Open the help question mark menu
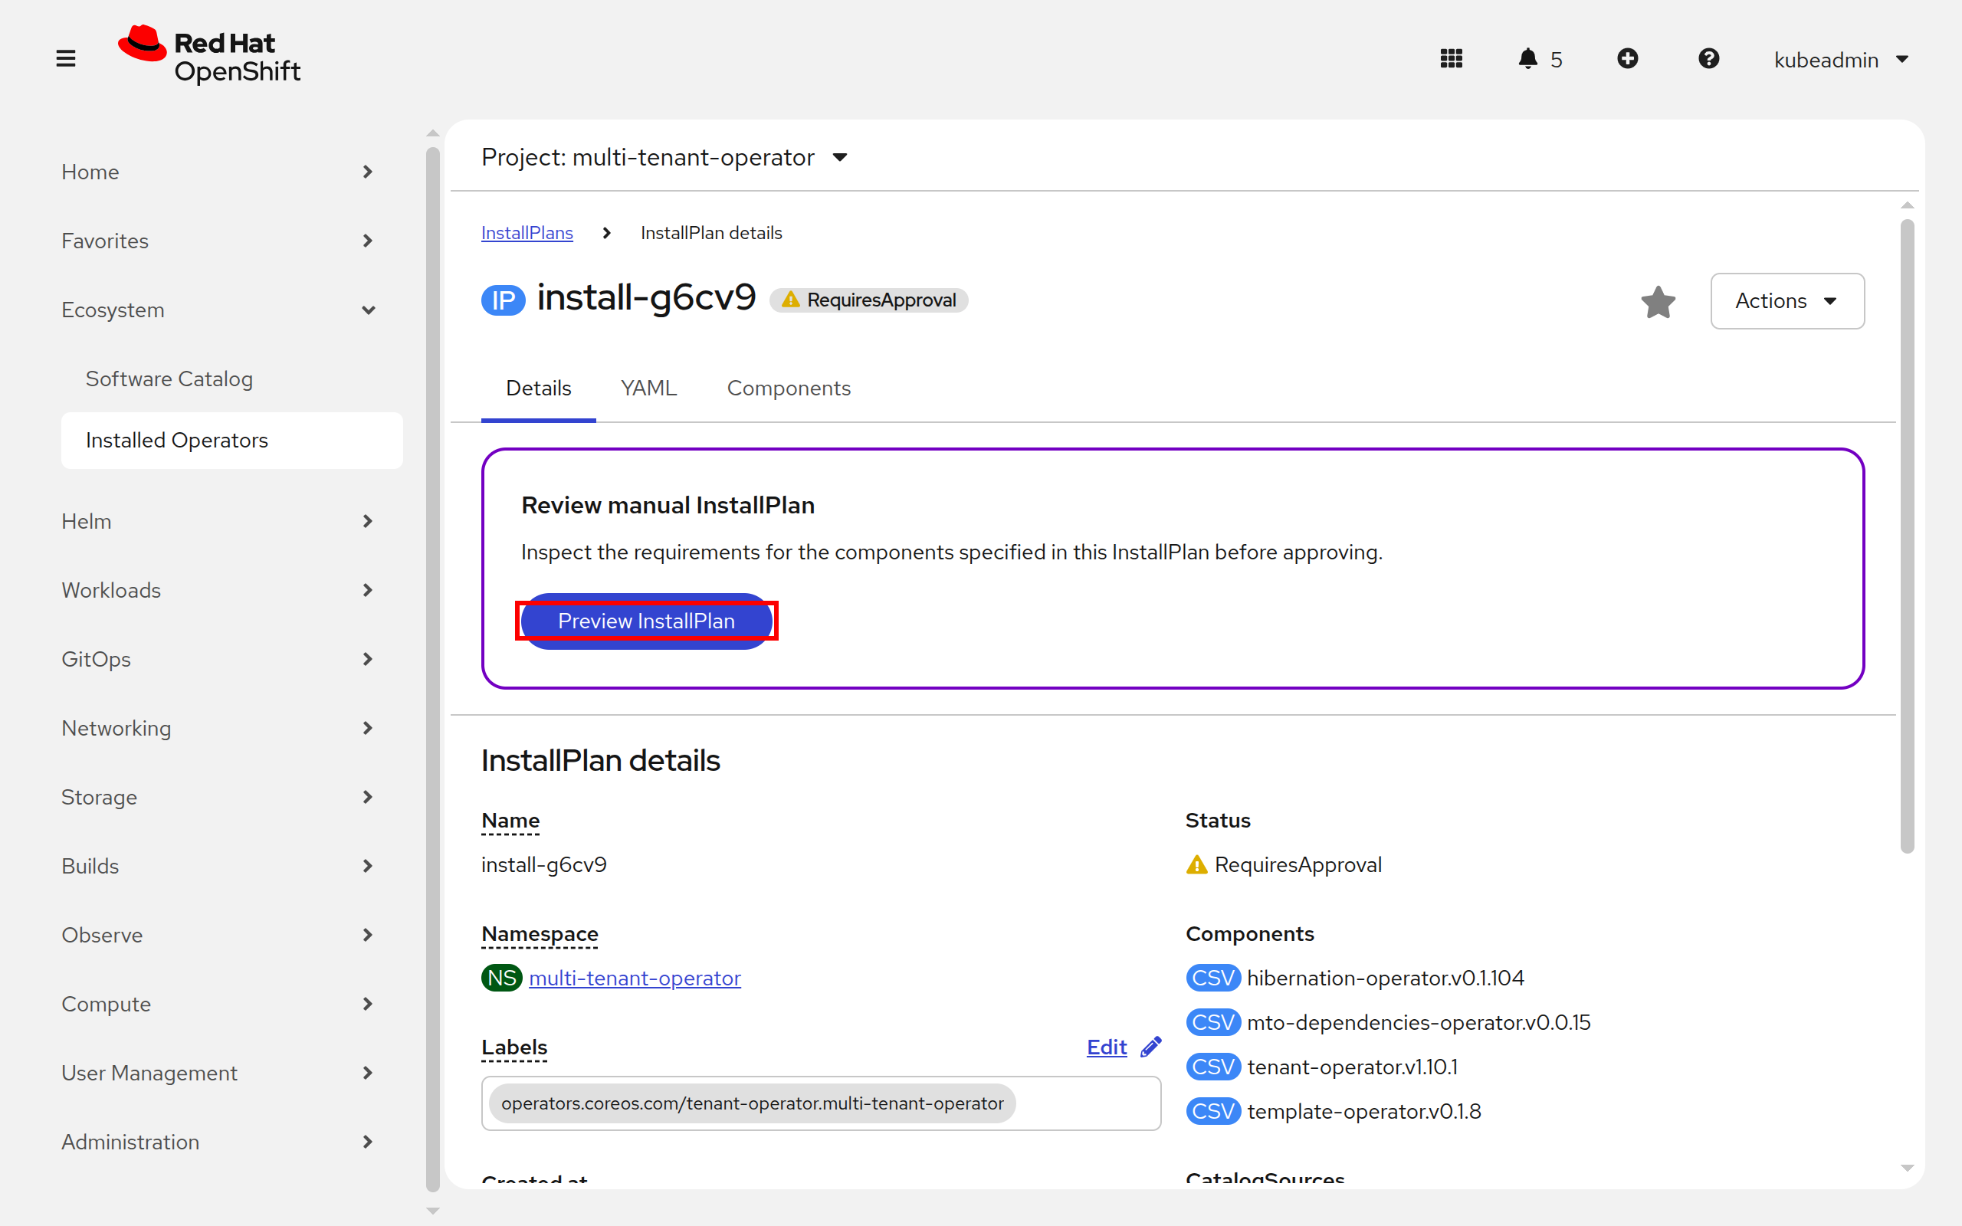The width and height of the screenshot is (1962, 1226). tap(1708, 58)
